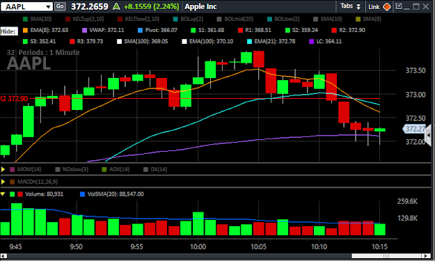The image size is (435, 261).
Task: Toggle the SMA(8) indicator
Action: click(x=369, y=19)
